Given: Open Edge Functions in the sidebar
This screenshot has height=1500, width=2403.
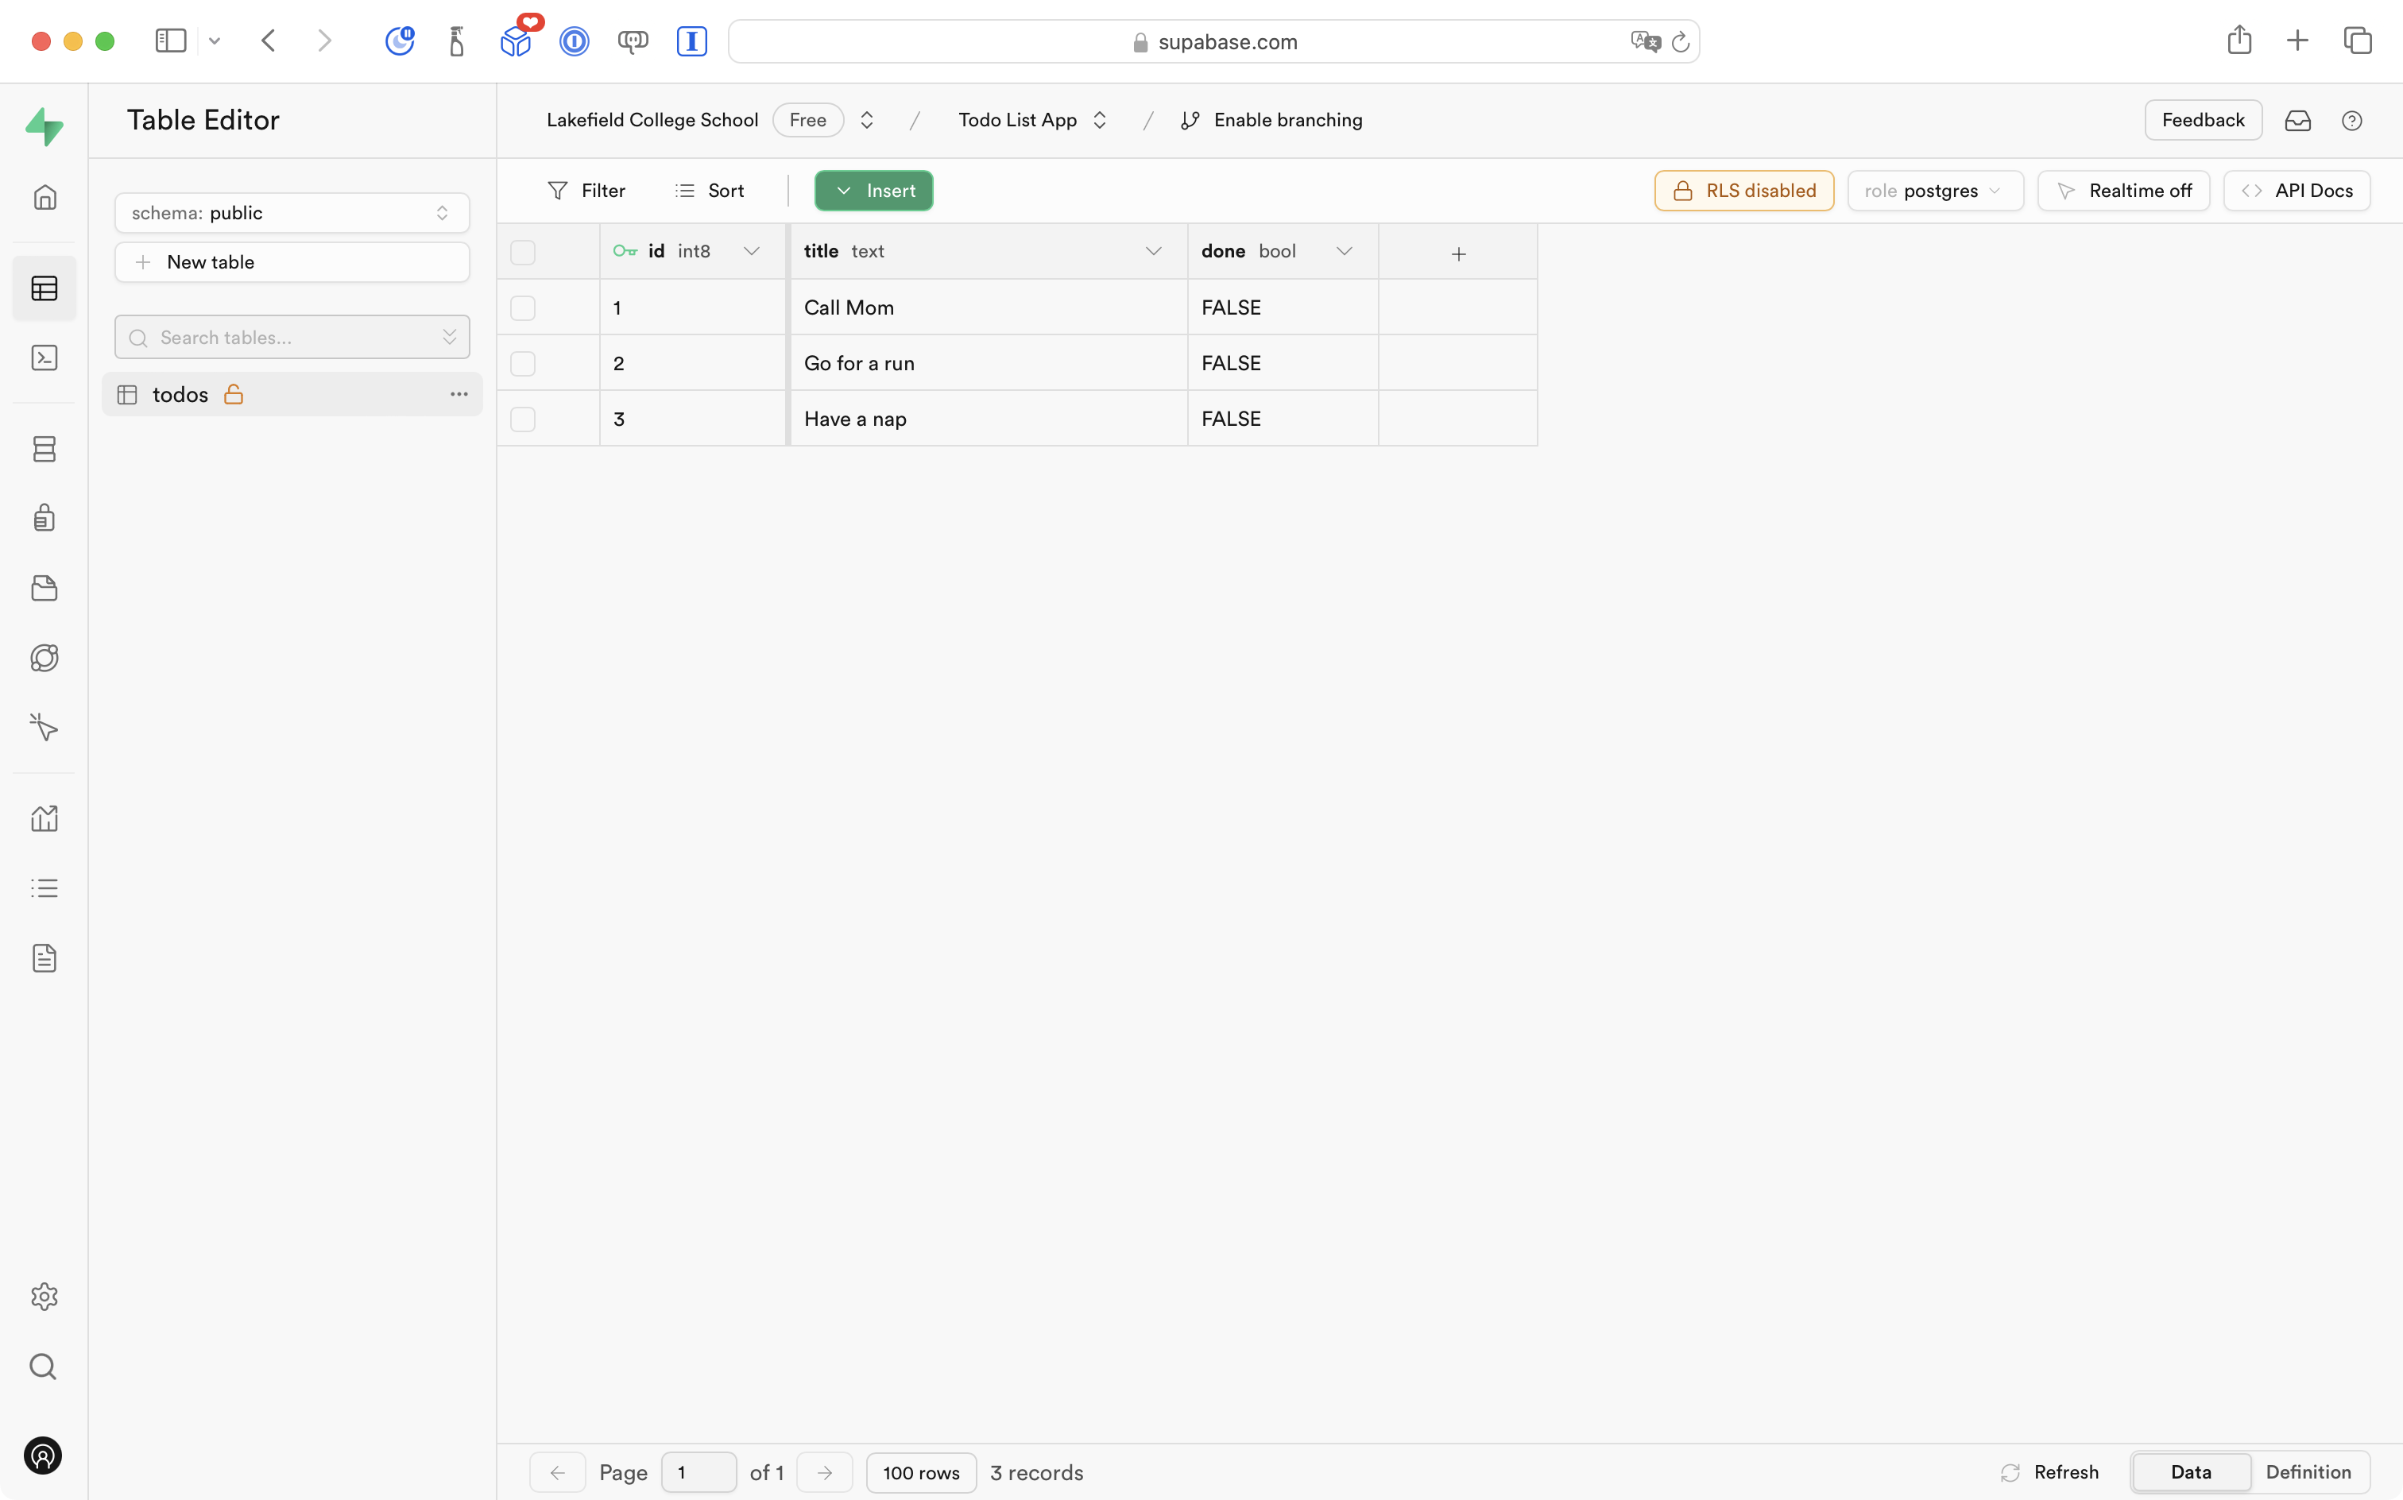Looking at the screenshot, I should [44, 657].
